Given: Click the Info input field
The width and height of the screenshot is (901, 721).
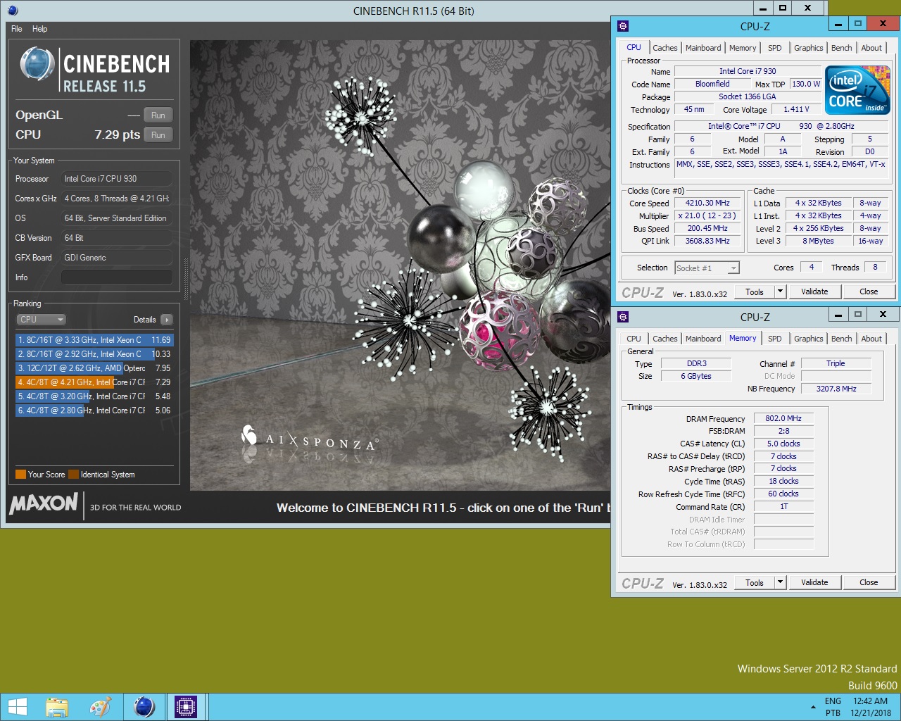Looking at the screenshot, I should point(117,277).
